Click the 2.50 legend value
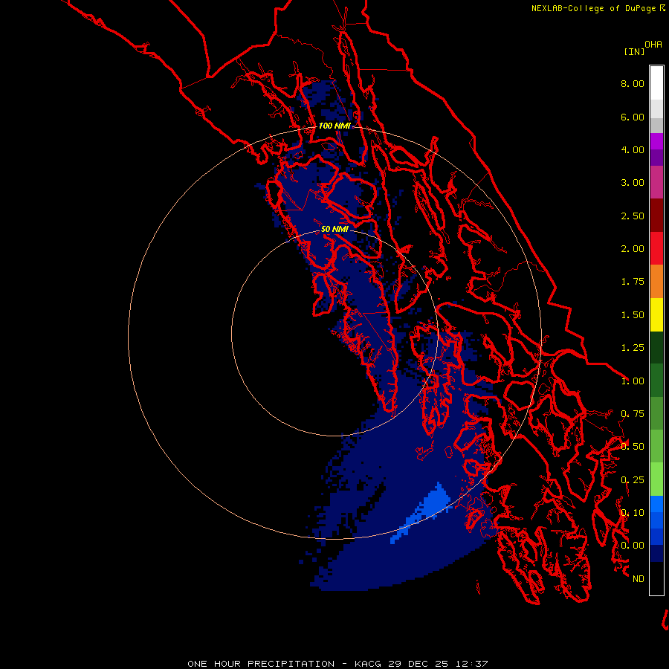Image resolution: width=669 pixels, height=669 pixels. click(633, 216)
